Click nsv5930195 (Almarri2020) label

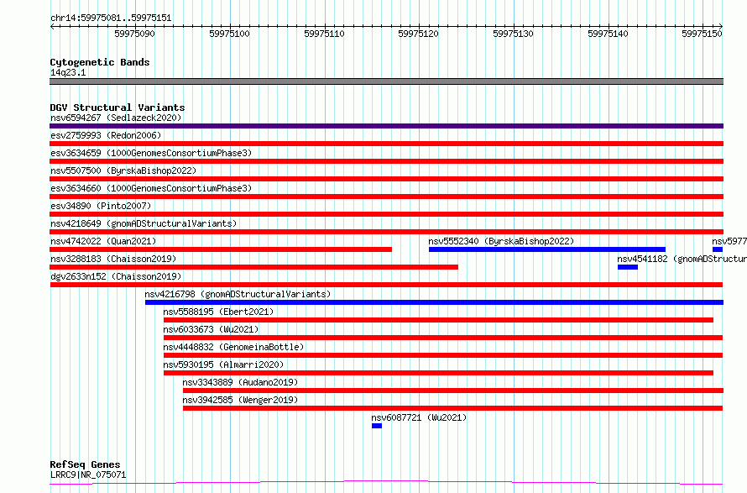[223, 365]
